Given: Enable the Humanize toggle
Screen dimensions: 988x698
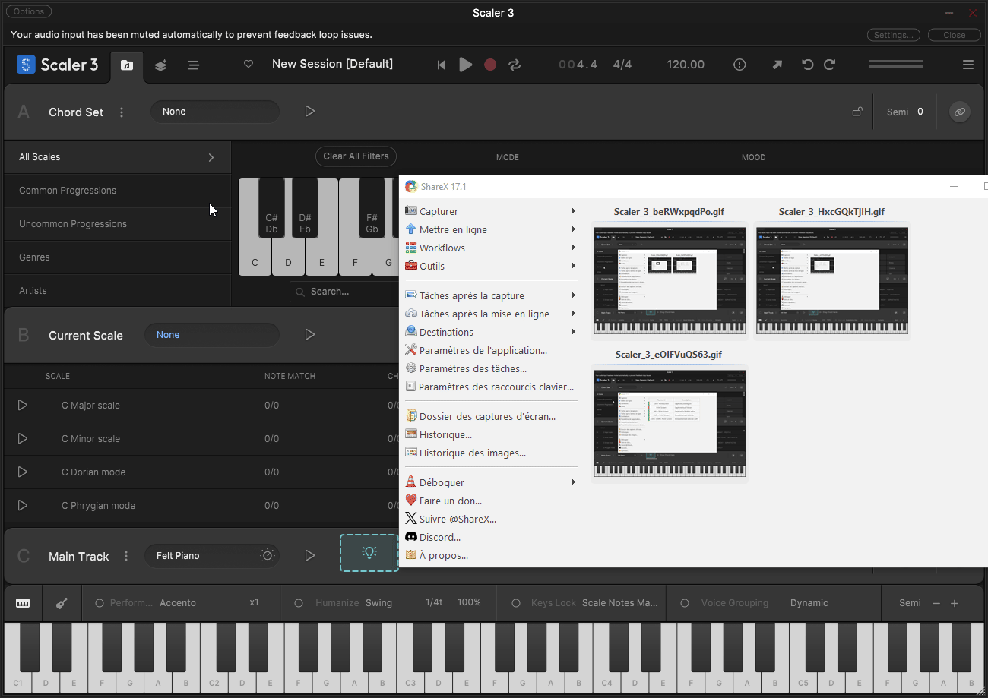Looking at the screenshot, I should (299, 603).
